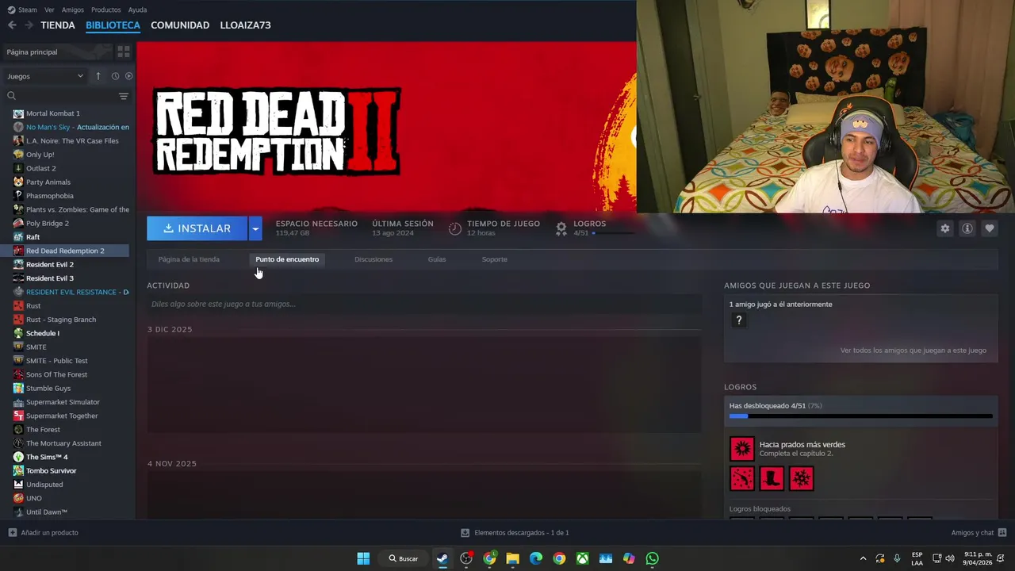Show hidden system tray icons chevron
This screenshot has height=571, width=1015.
[x=863, y=558]
